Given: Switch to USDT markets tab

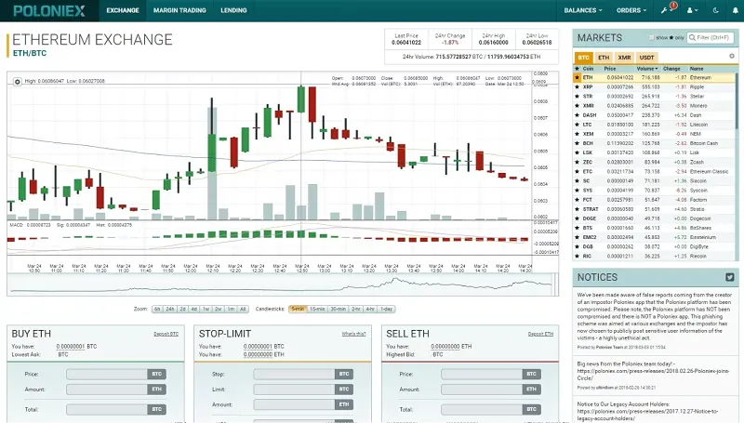Looking at the screenshot, I should [646, 58].
